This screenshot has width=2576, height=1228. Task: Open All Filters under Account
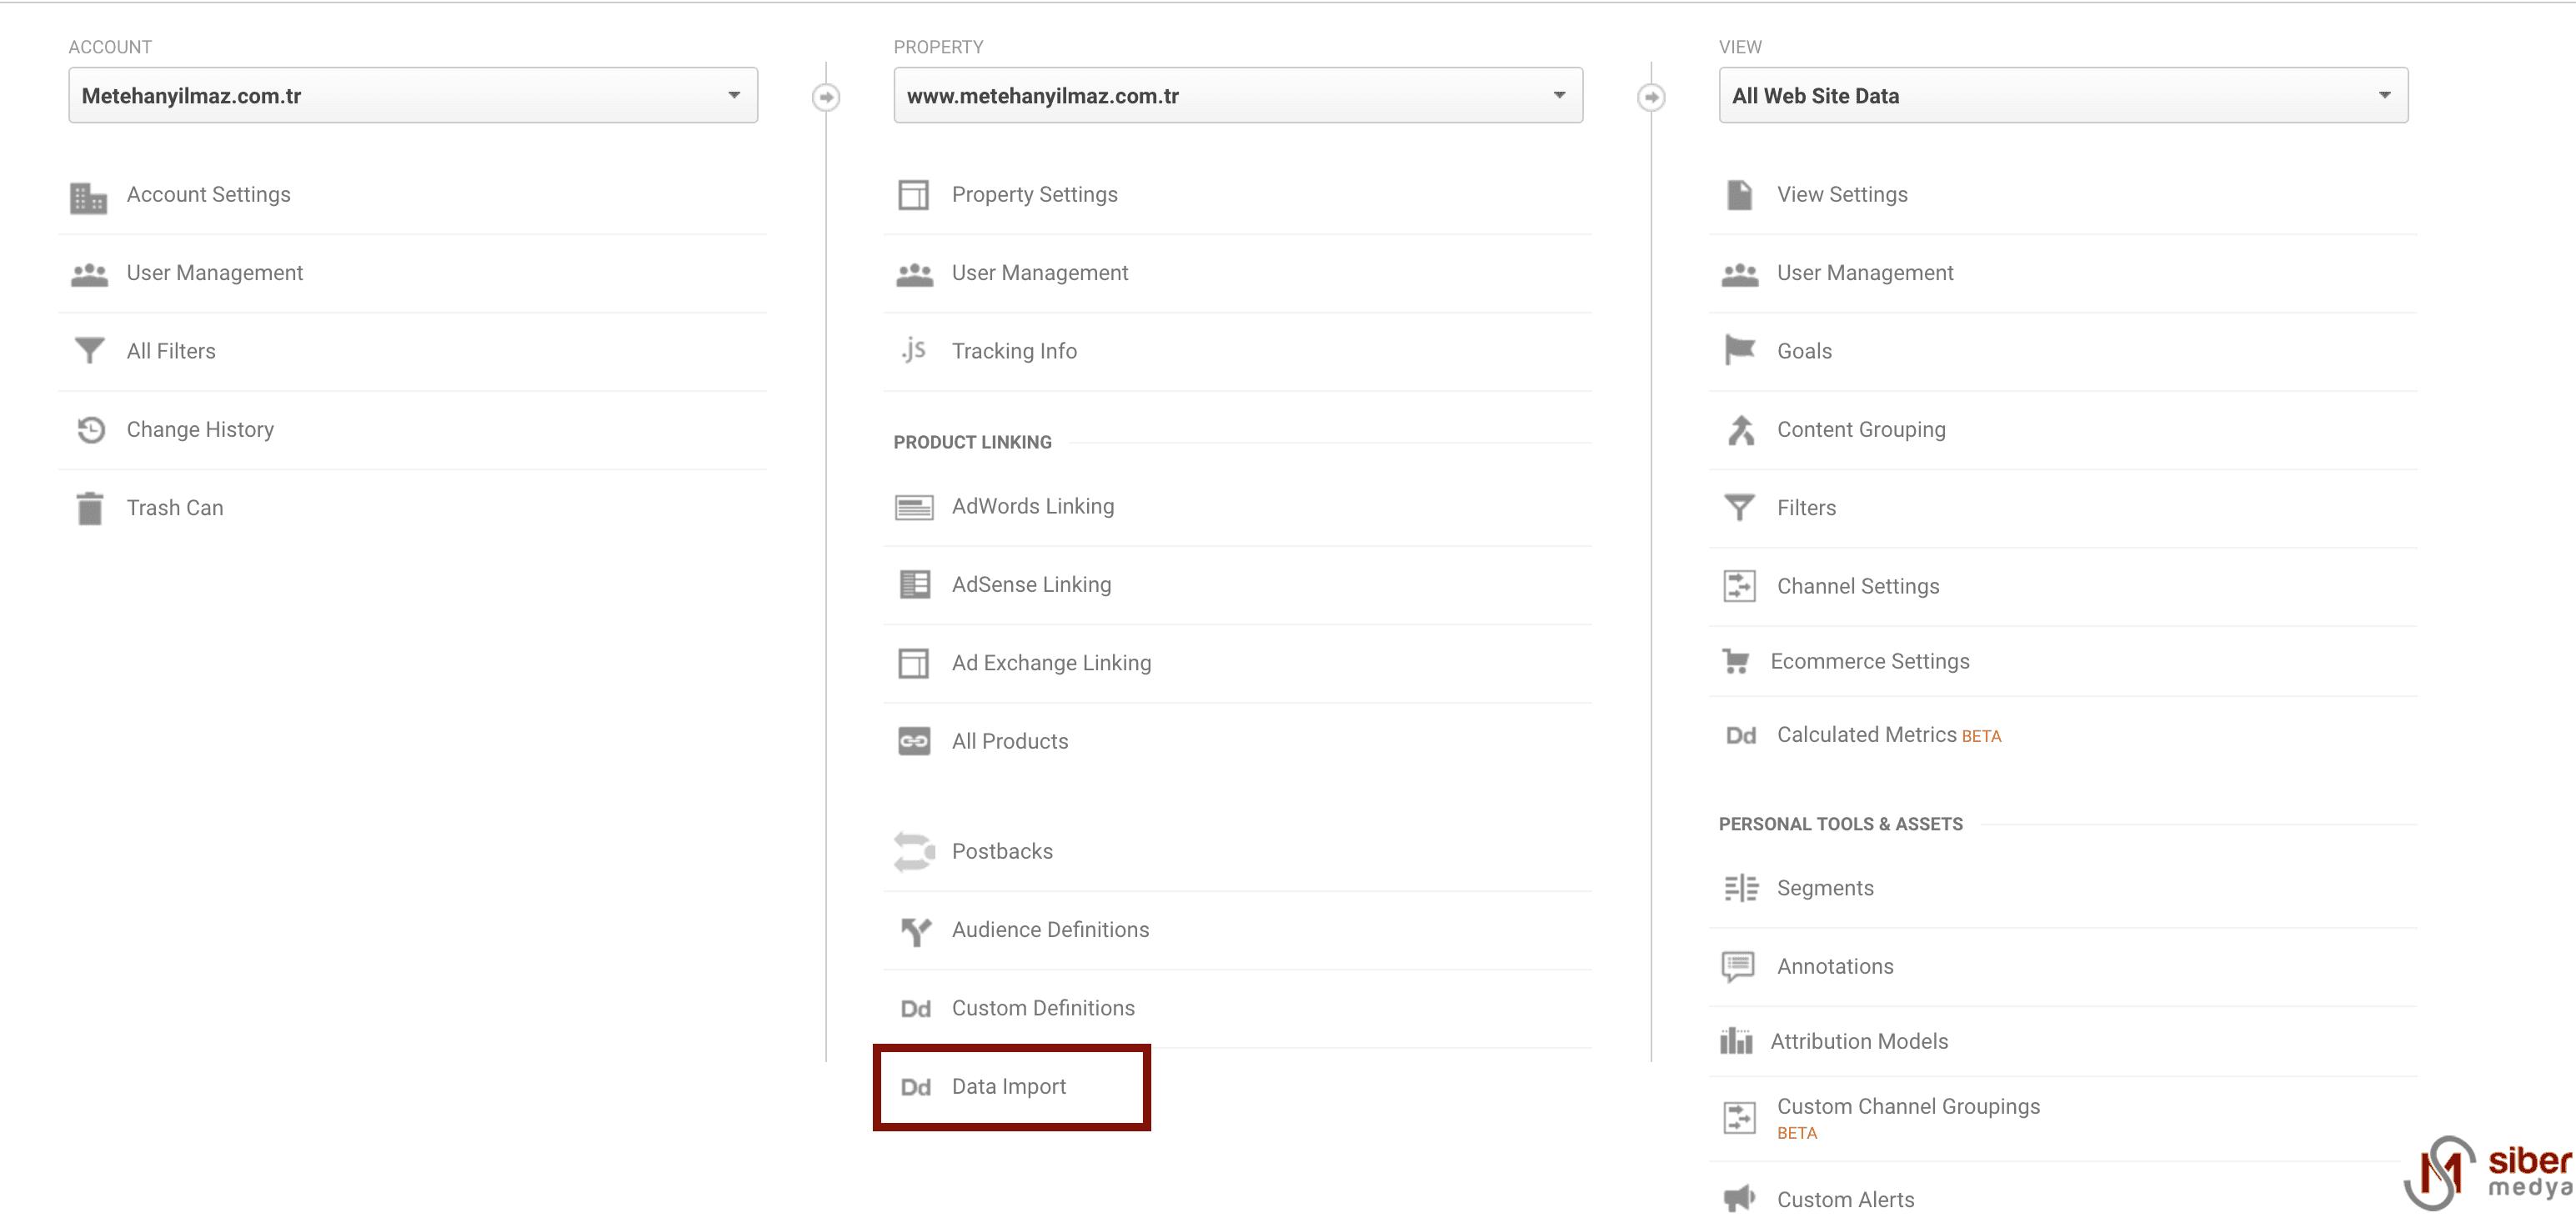171,351
